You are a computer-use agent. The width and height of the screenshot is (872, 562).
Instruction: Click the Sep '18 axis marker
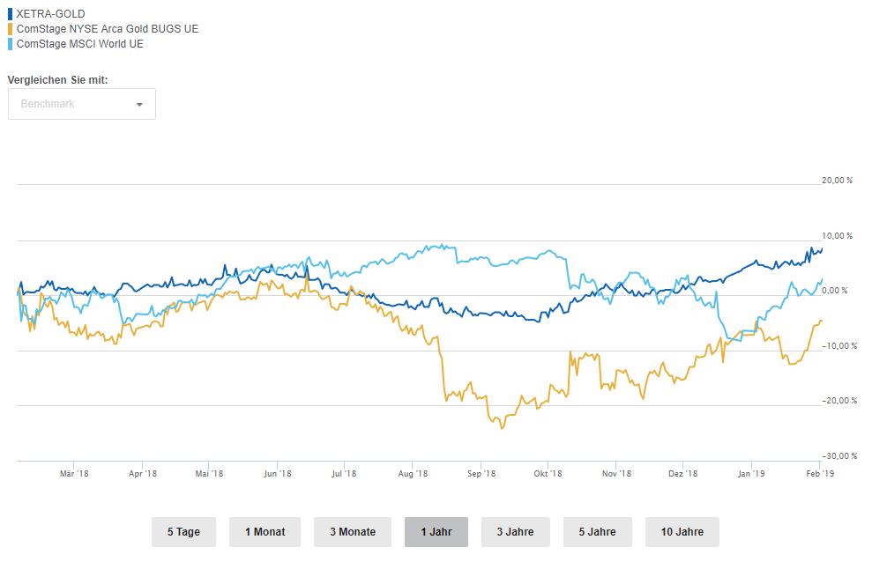pyautogui.click(x=481, y=473)
